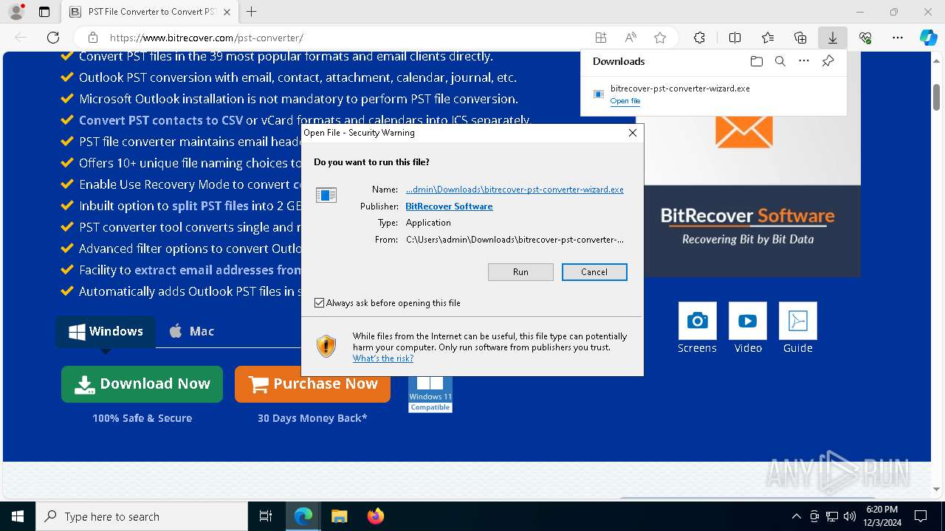The image size is (945, 531).
Task: Open downloads folder icon in Downloads panel
Action: 756,61
